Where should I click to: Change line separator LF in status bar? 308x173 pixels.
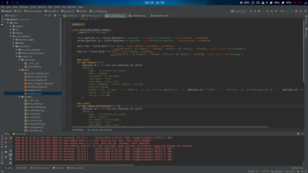[x=257, y=171]
